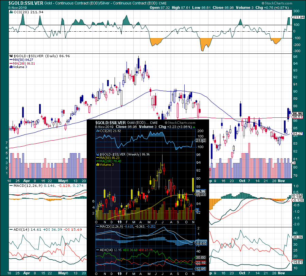Click the inset weekly chart's 21.92 CCI tag
Viewport: 306px width, 276px height.
(x=201, y=141)
